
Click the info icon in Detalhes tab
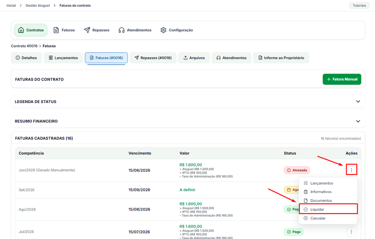coord(18,58)
